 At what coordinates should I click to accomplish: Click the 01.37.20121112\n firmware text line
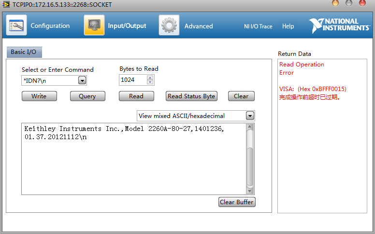pyautogui.click(x=56, y=137)
